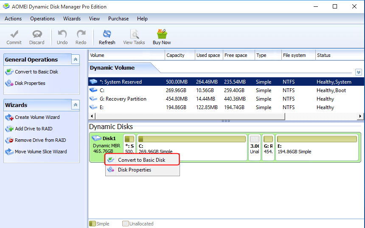Screen dimensions: 365x228
Task: Launch the Create Volume Wizard
Action: pos(37,117)
